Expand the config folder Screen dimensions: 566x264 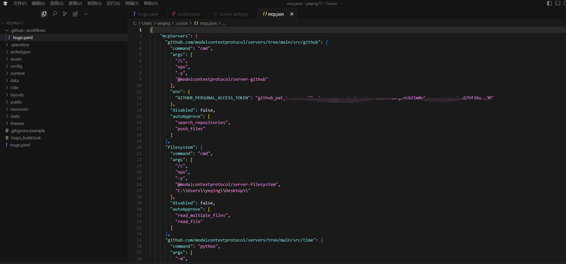(x=64, y=66)
